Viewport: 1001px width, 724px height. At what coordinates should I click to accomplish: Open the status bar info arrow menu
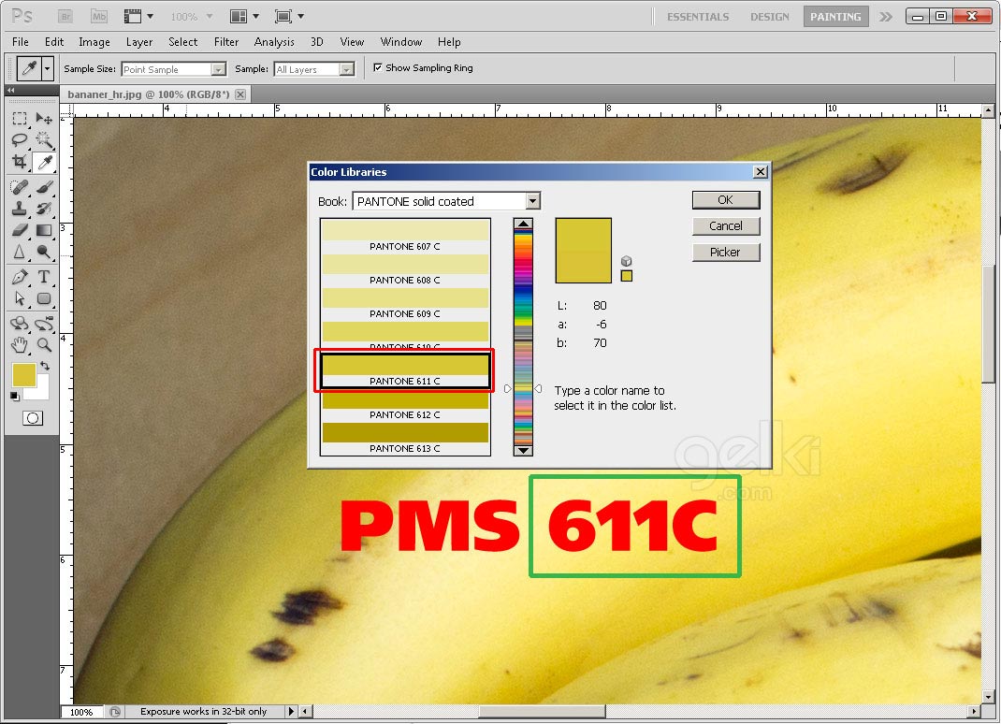(291, 711)
